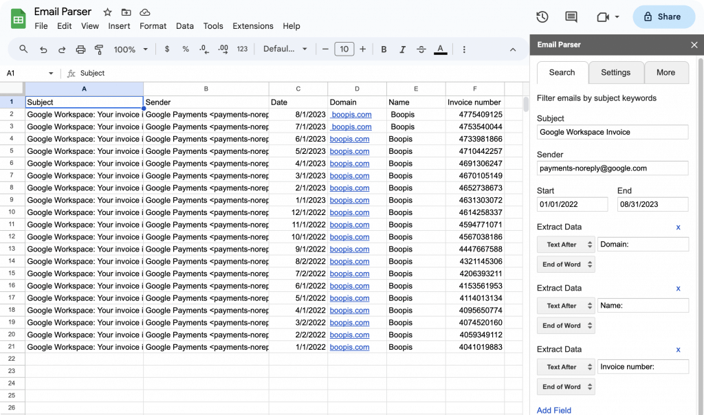Viewport: 704px width, 415px height.
Task: Toggle strikethrough formatting
Action: [x=421, y=49]
